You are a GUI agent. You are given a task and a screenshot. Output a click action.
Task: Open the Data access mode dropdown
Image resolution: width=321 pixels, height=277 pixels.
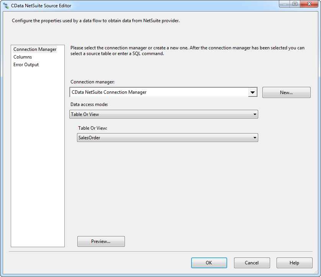click(164, 114)
